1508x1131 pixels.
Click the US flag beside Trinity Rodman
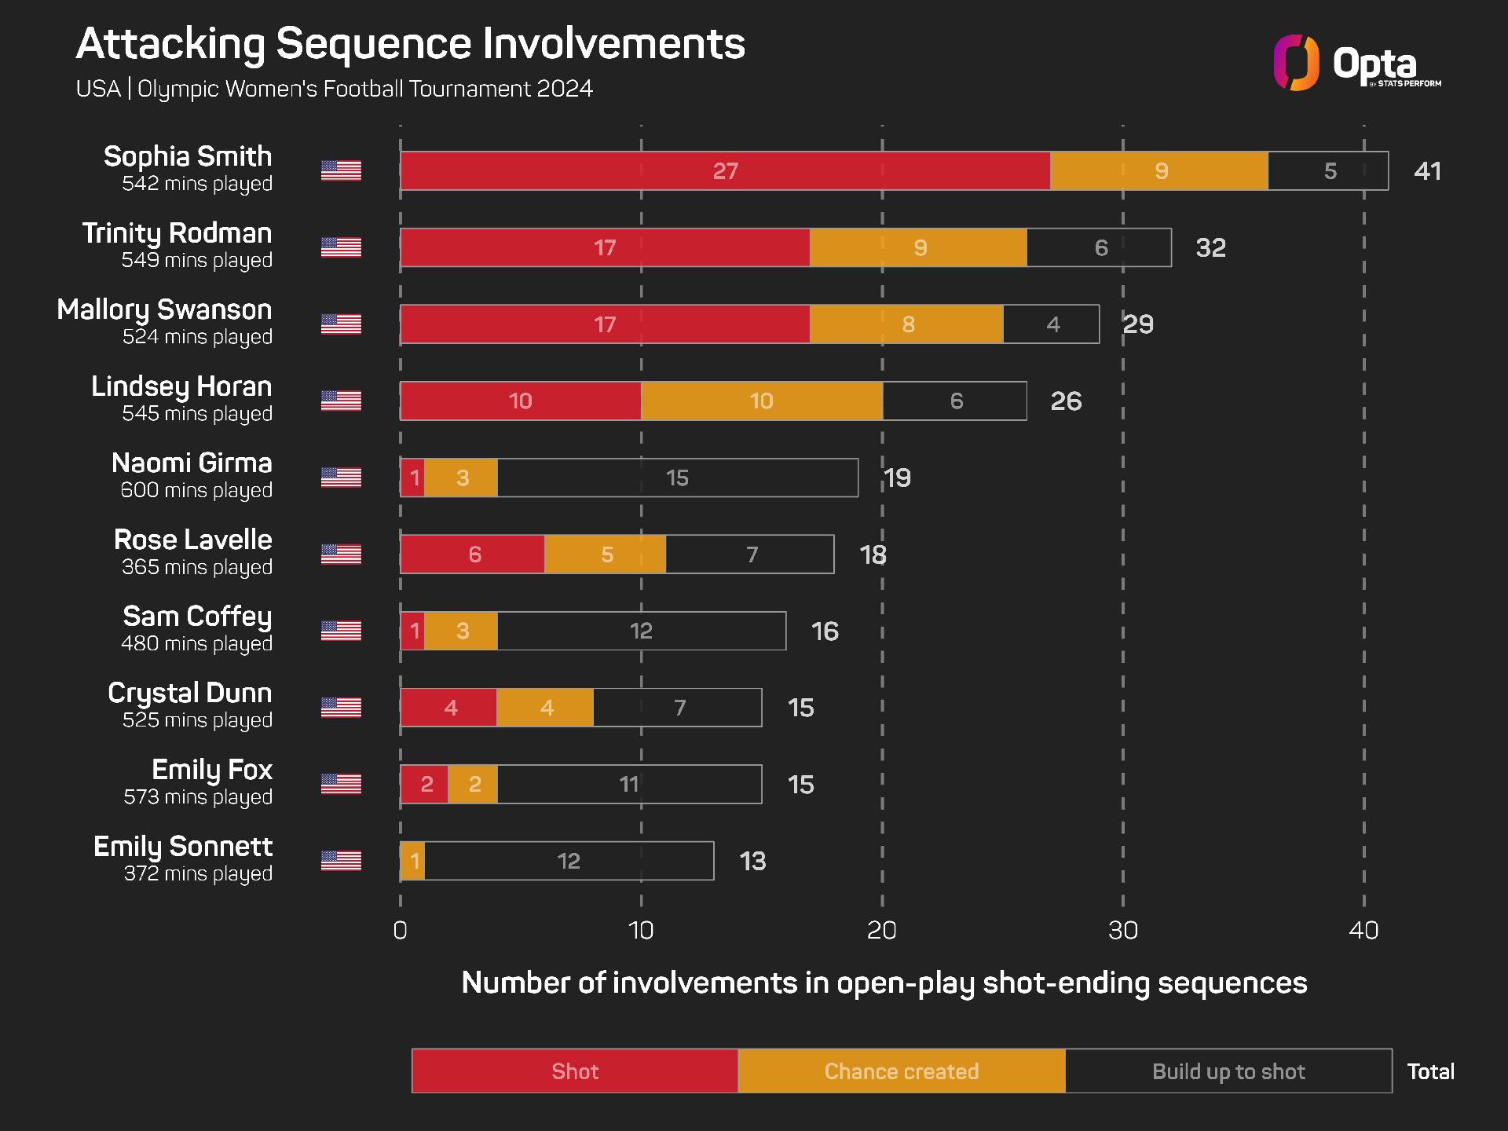coord(341,247)
